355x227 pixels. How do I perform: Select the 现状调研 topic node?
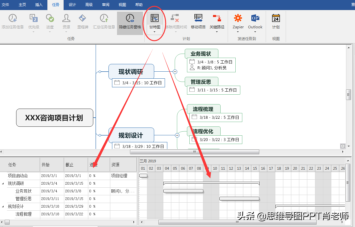click(131, 72)
